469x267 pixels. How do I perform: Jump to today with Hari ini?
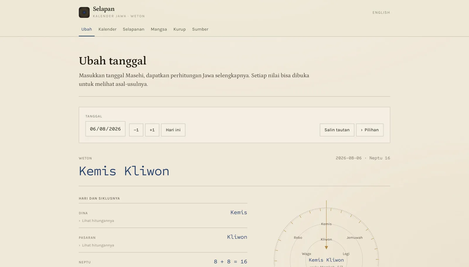coord(173,130)
